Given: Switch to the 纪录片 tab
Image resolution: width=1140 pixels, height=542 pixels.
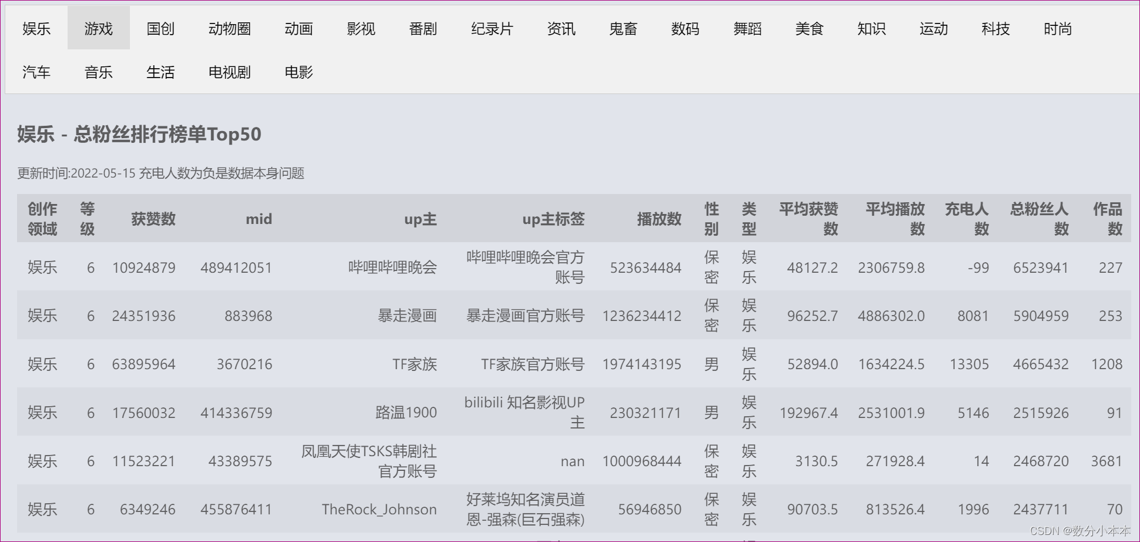Looking at the screenshot, I should coord(492,28).
